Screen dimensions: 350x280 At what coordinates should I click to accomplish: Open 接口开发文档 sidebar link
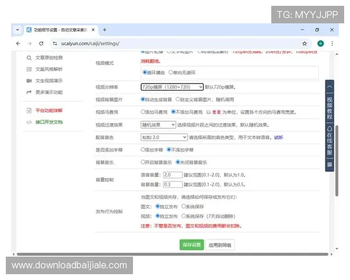coord(49,122)
